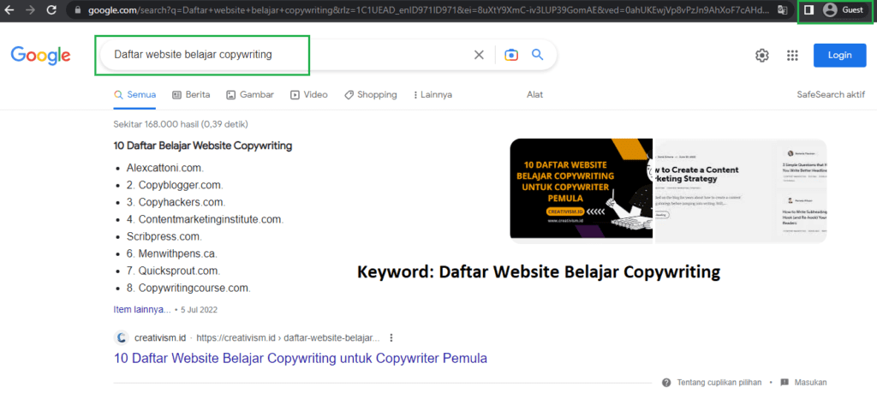Image resolution: width=877 pixels, height=405 pixels.
Task: Go back to the previous page
Action: 9,9
